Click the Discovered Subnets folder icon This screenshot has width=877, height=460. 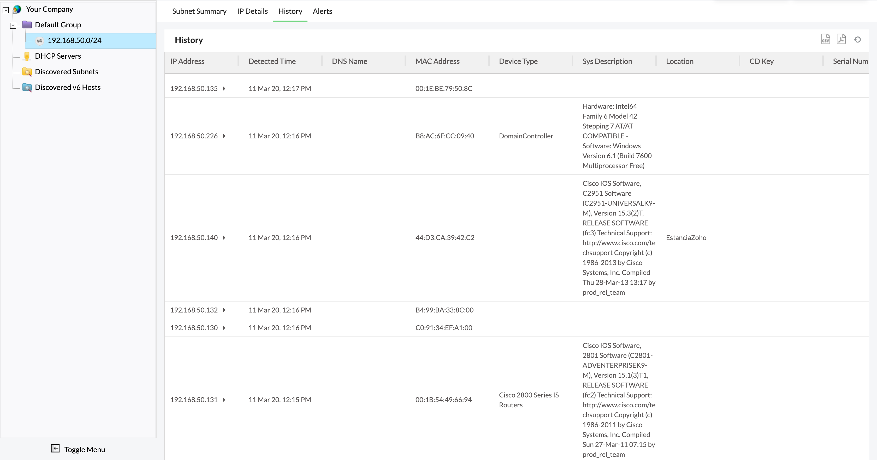click(x=27, y=72)
